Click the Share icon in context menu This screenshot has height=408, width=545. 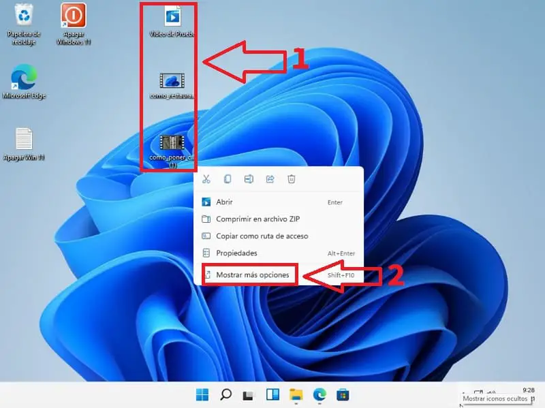coord(270,179)
